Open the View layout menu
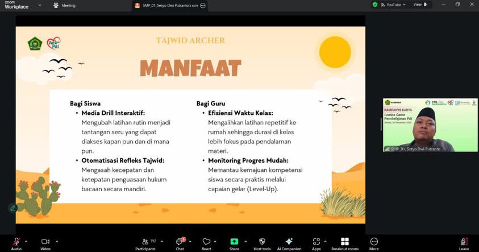The height and width of the screenshot is (252, 479). [419, 5]
